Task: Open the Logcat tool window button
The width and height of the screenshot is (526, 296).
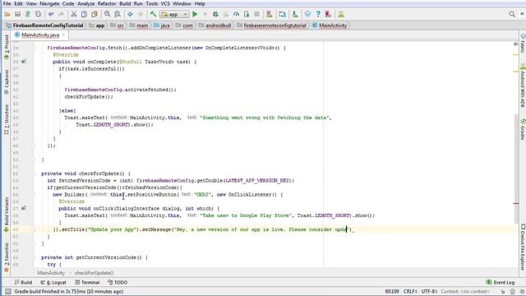Action: tap(53, 283)
